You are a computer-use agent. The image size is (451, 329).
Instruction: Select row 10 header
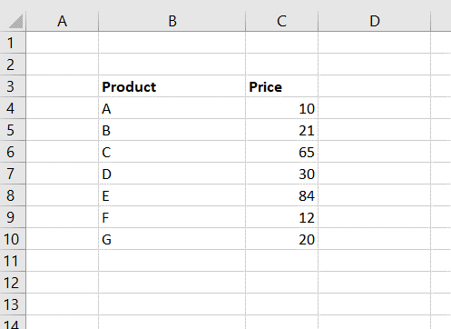pos(13,239)
